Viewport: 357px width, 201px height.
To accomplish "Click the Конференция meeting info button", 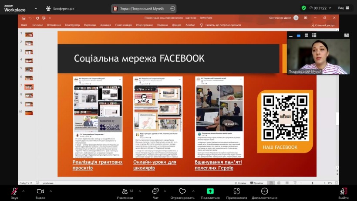I will coord(61,9).
